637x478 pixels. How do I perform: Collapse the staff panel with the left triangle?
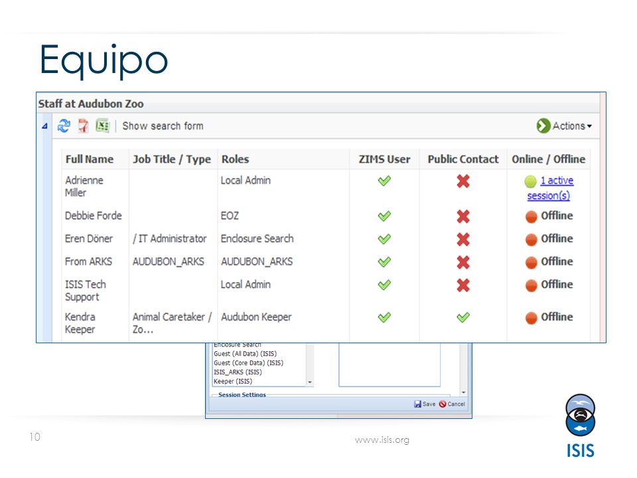point(44,126)
